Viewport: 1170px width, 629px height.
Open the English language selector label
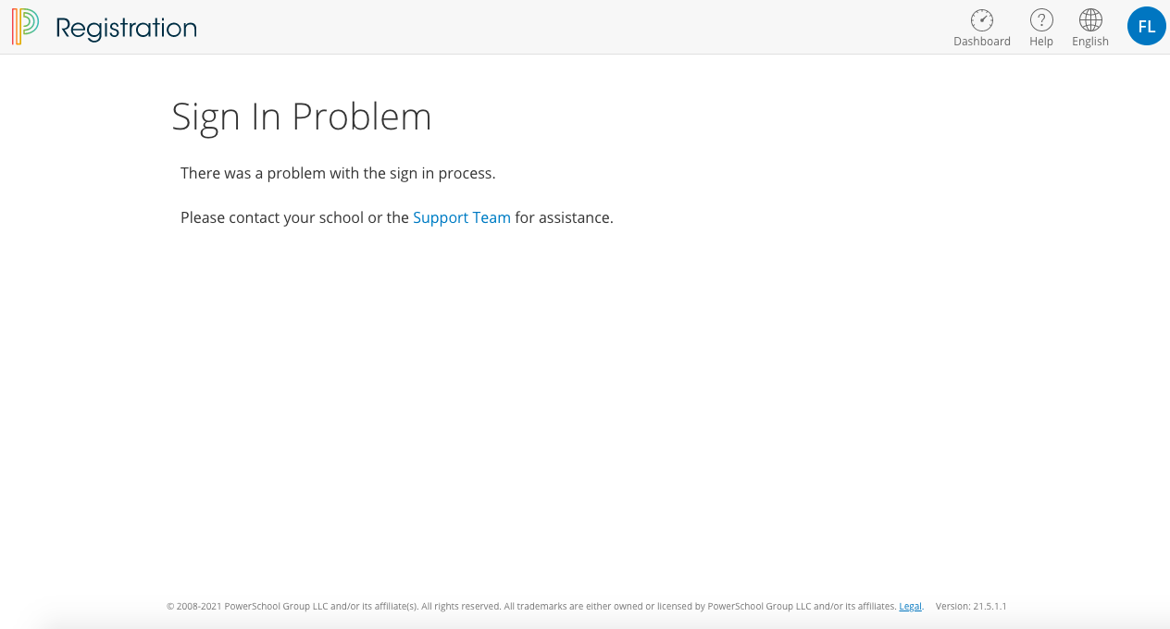pyautogui.click(x=1090, y=42)
